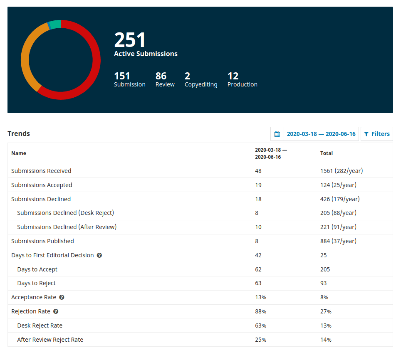Click the calendar icon beside date range

[x=277, y=134]
